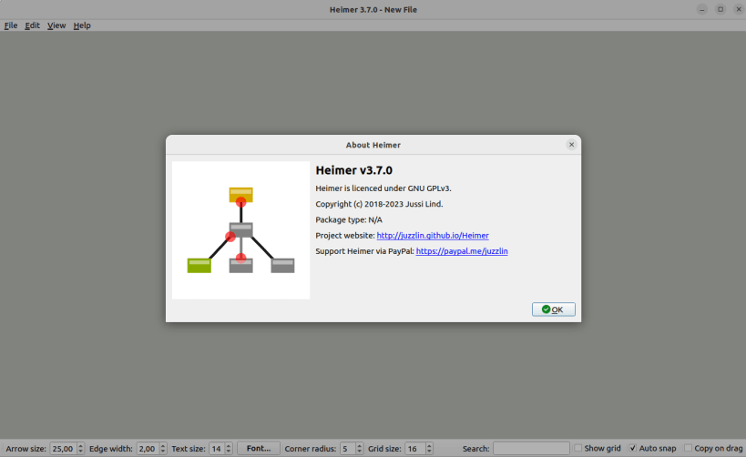Click the Heimer logo image

tap(240, 230)
